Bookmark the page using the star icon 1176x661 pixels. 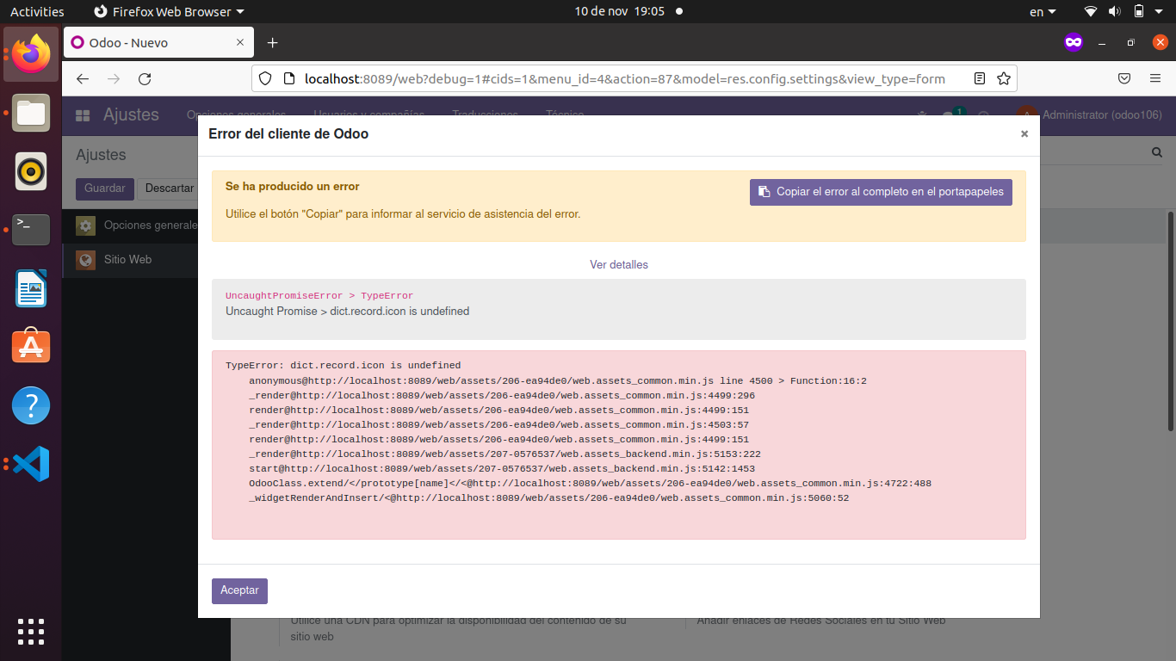click(1004, 78)
